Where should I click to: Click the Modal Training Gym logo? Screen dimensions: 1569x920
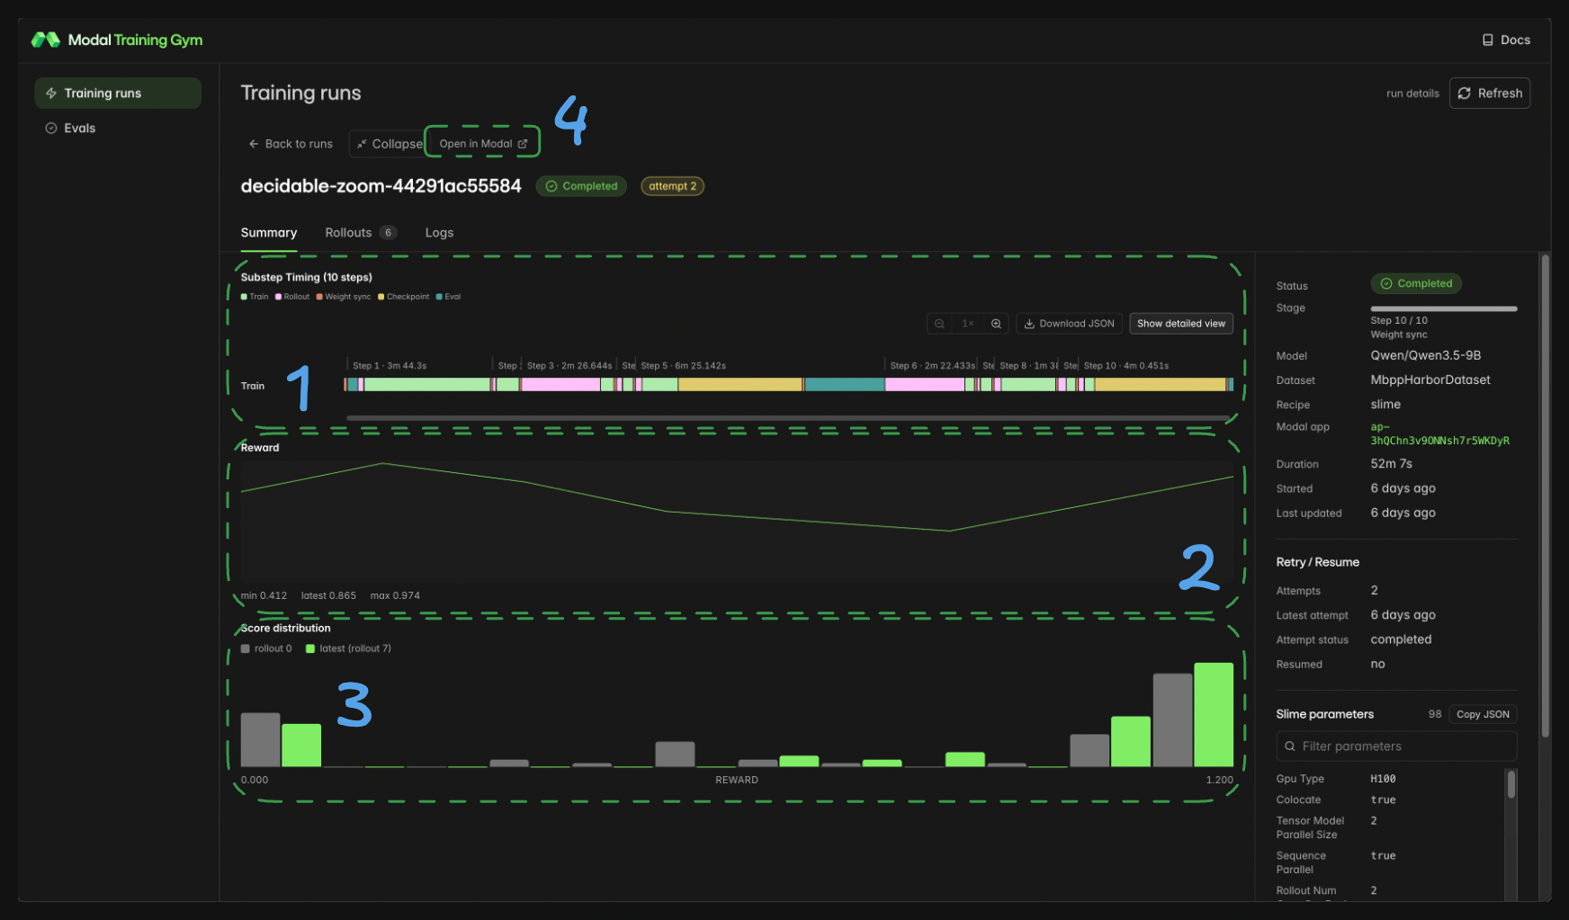click(x=117, y=40)
